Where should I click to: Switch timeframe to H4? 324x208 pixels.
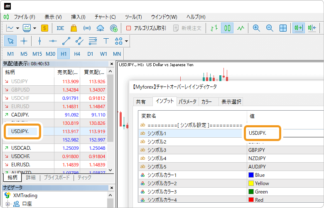(77, 54)
